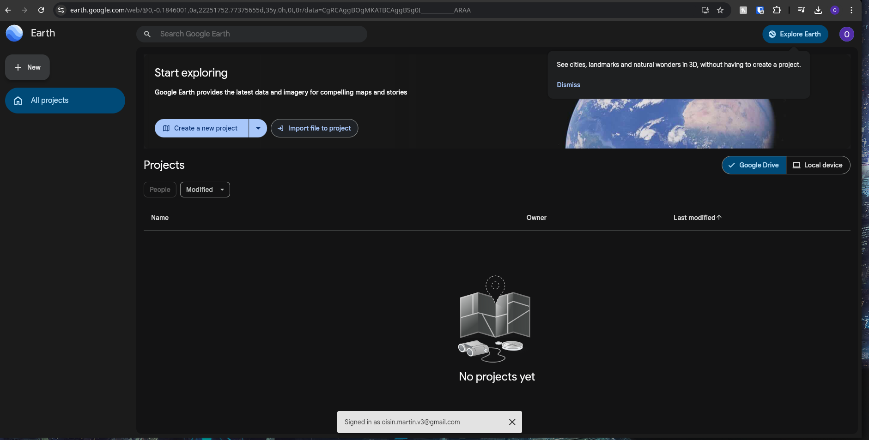Viewport: 869px width, 440px height.
Task: Click the Chrome profile avatar in toolbar
Action: (835, 10)
